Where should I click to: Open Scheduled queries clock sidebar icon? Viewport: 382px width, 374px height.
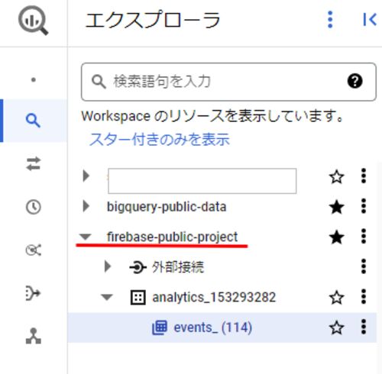pyautogui.click(x=33, y=207)
